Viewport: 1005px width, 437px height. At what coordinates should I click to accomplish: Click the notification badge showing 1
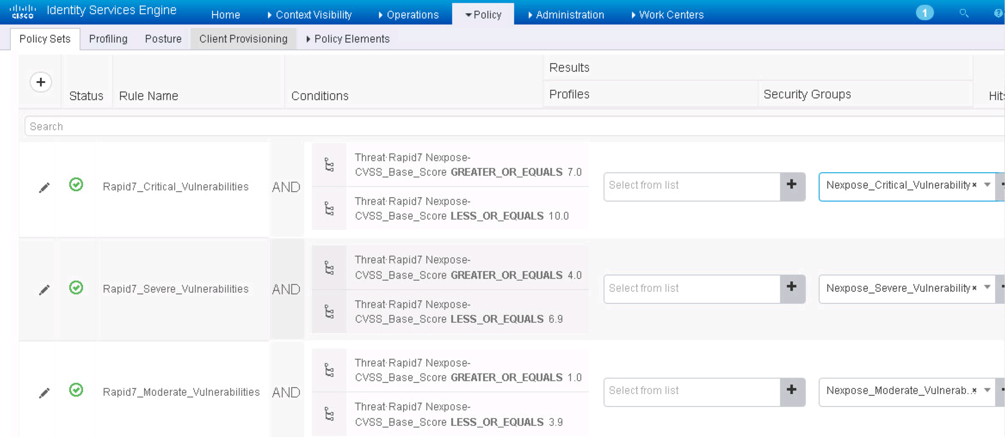[925, 13]
